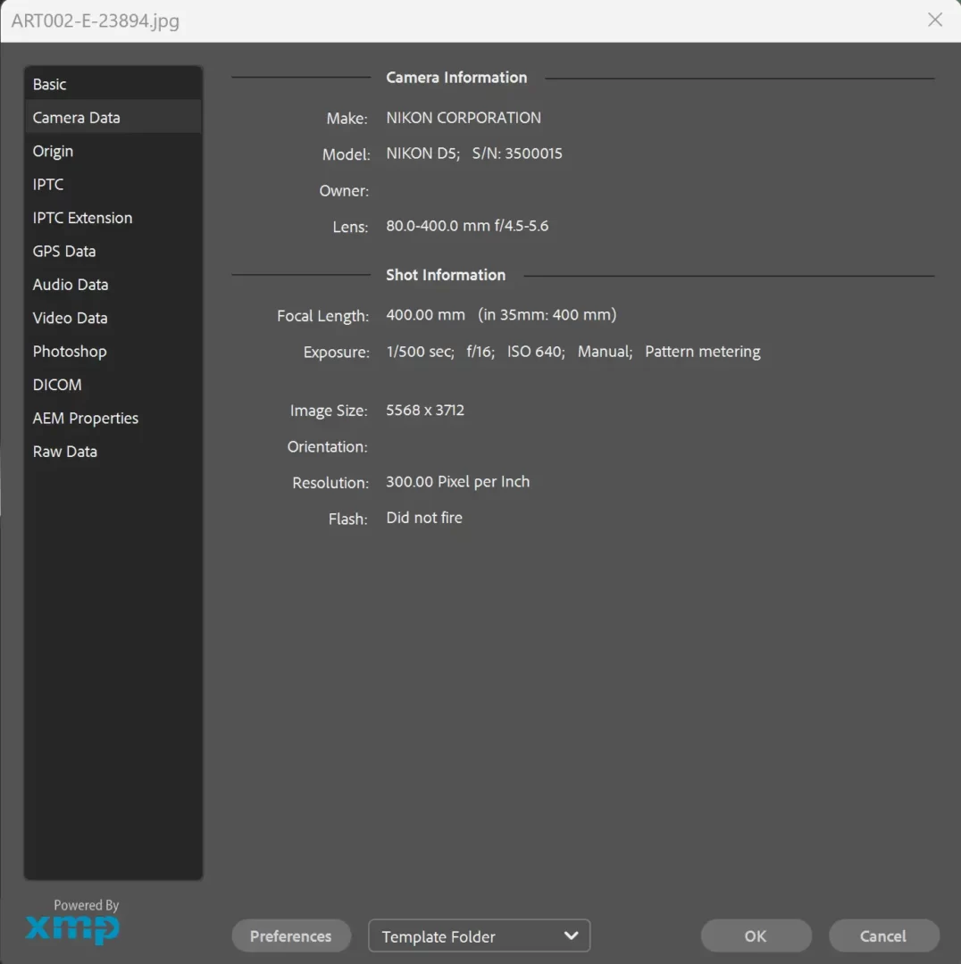Click the Orientation field label
This screenshot has height=964, width=961.
tap(327, 446)
